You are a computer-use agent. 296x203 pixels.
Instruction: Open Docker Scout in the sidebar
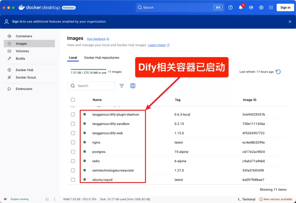click(29, 77)
